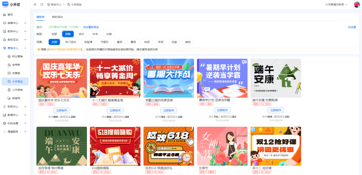Viewport: 362px width, 175px height.
Task: Open 暑假早计划 template thumbnail
Action: (222, 78)
